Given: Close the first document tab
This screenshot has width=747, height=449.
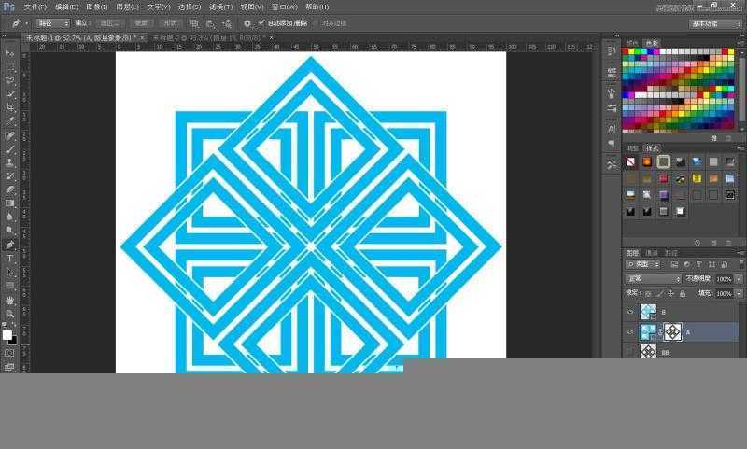Looking at the screenshot, I should (x=143, y=37).
